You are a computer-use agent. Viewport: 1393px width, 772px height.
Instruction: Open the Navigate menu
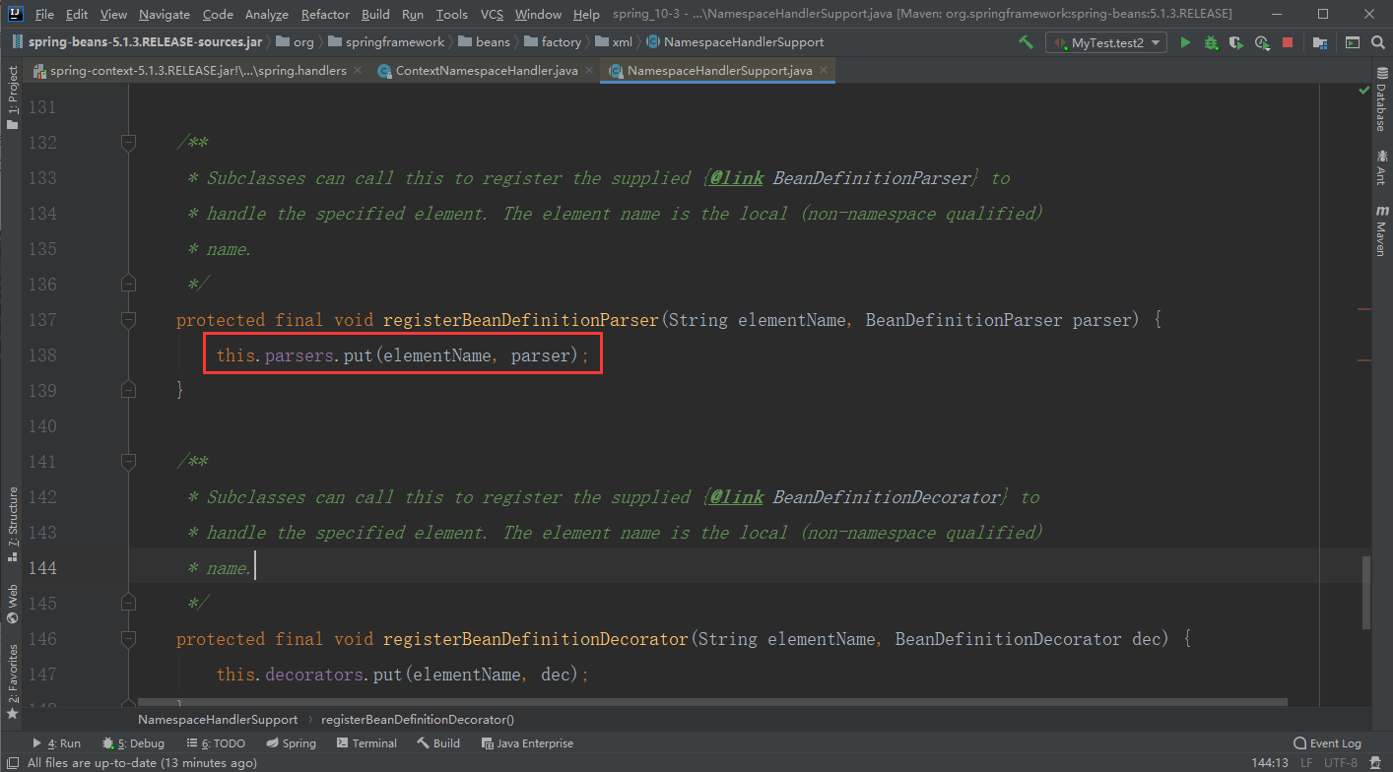165,15
